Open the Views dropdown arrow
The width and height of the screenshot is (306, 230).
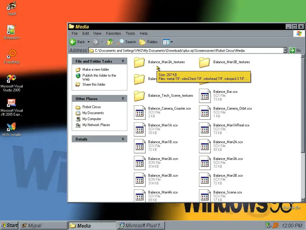172,42
